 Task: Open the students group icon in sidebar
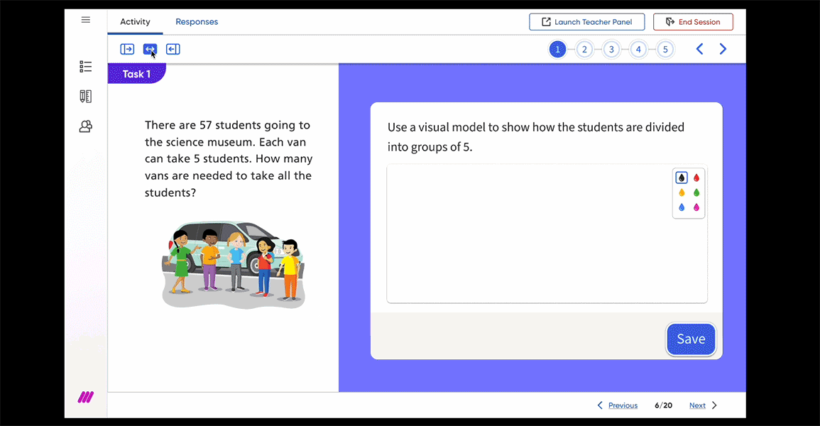[86, 126]
